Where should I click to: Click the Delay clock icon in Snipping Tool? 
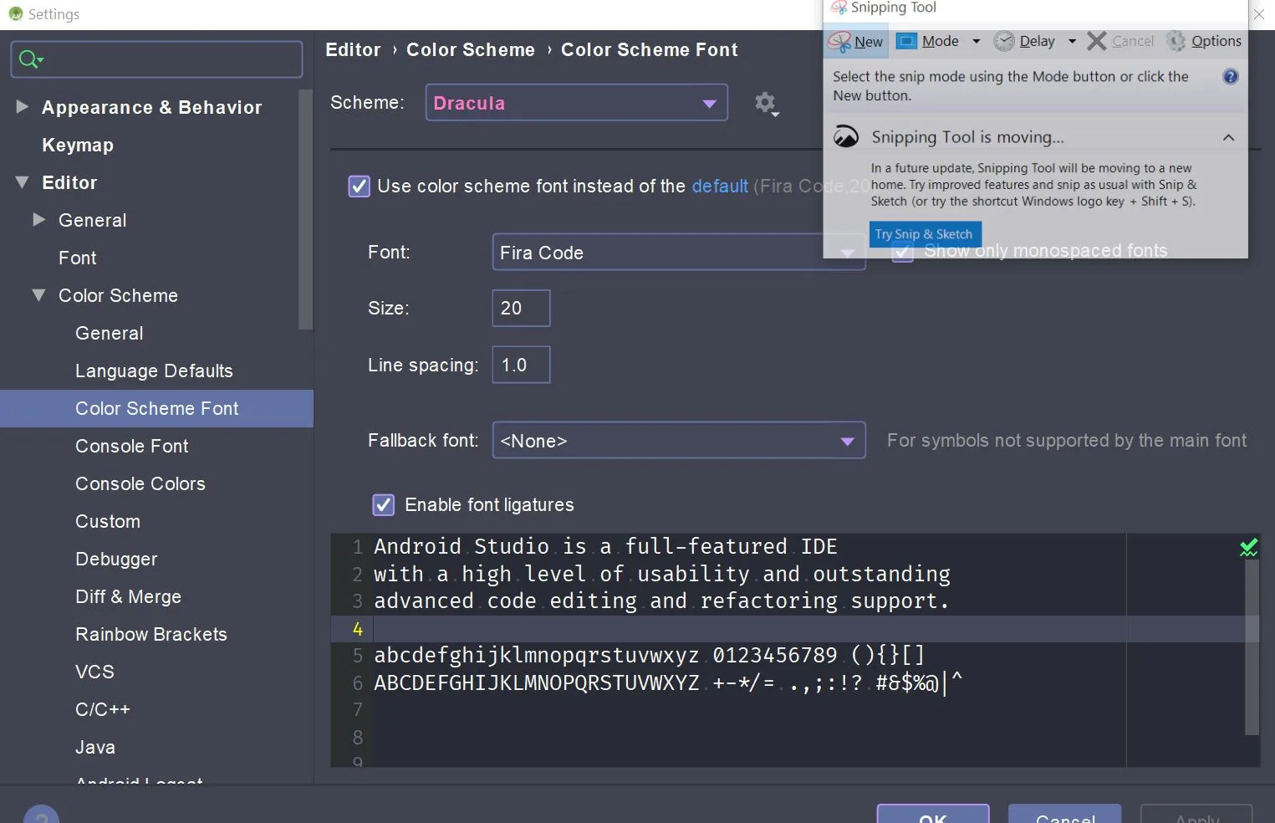click(1004, 41)
